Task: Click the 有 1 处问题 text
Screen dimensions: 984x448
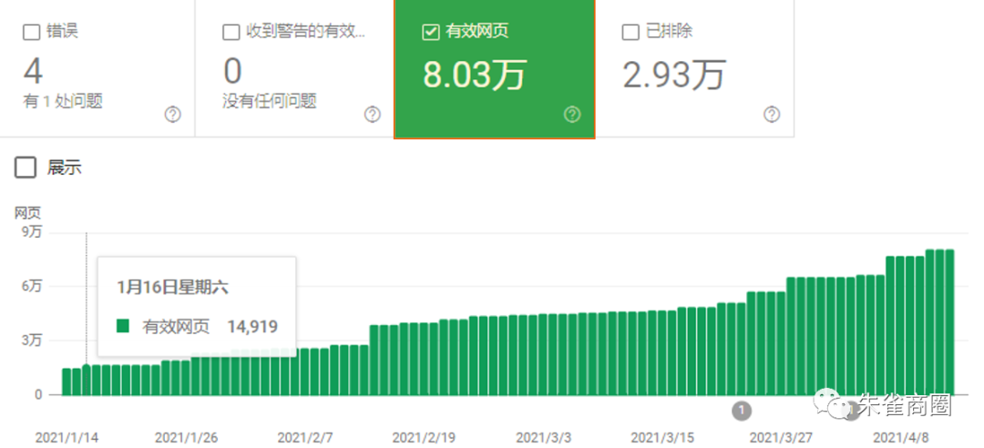Action: point(63,101)
